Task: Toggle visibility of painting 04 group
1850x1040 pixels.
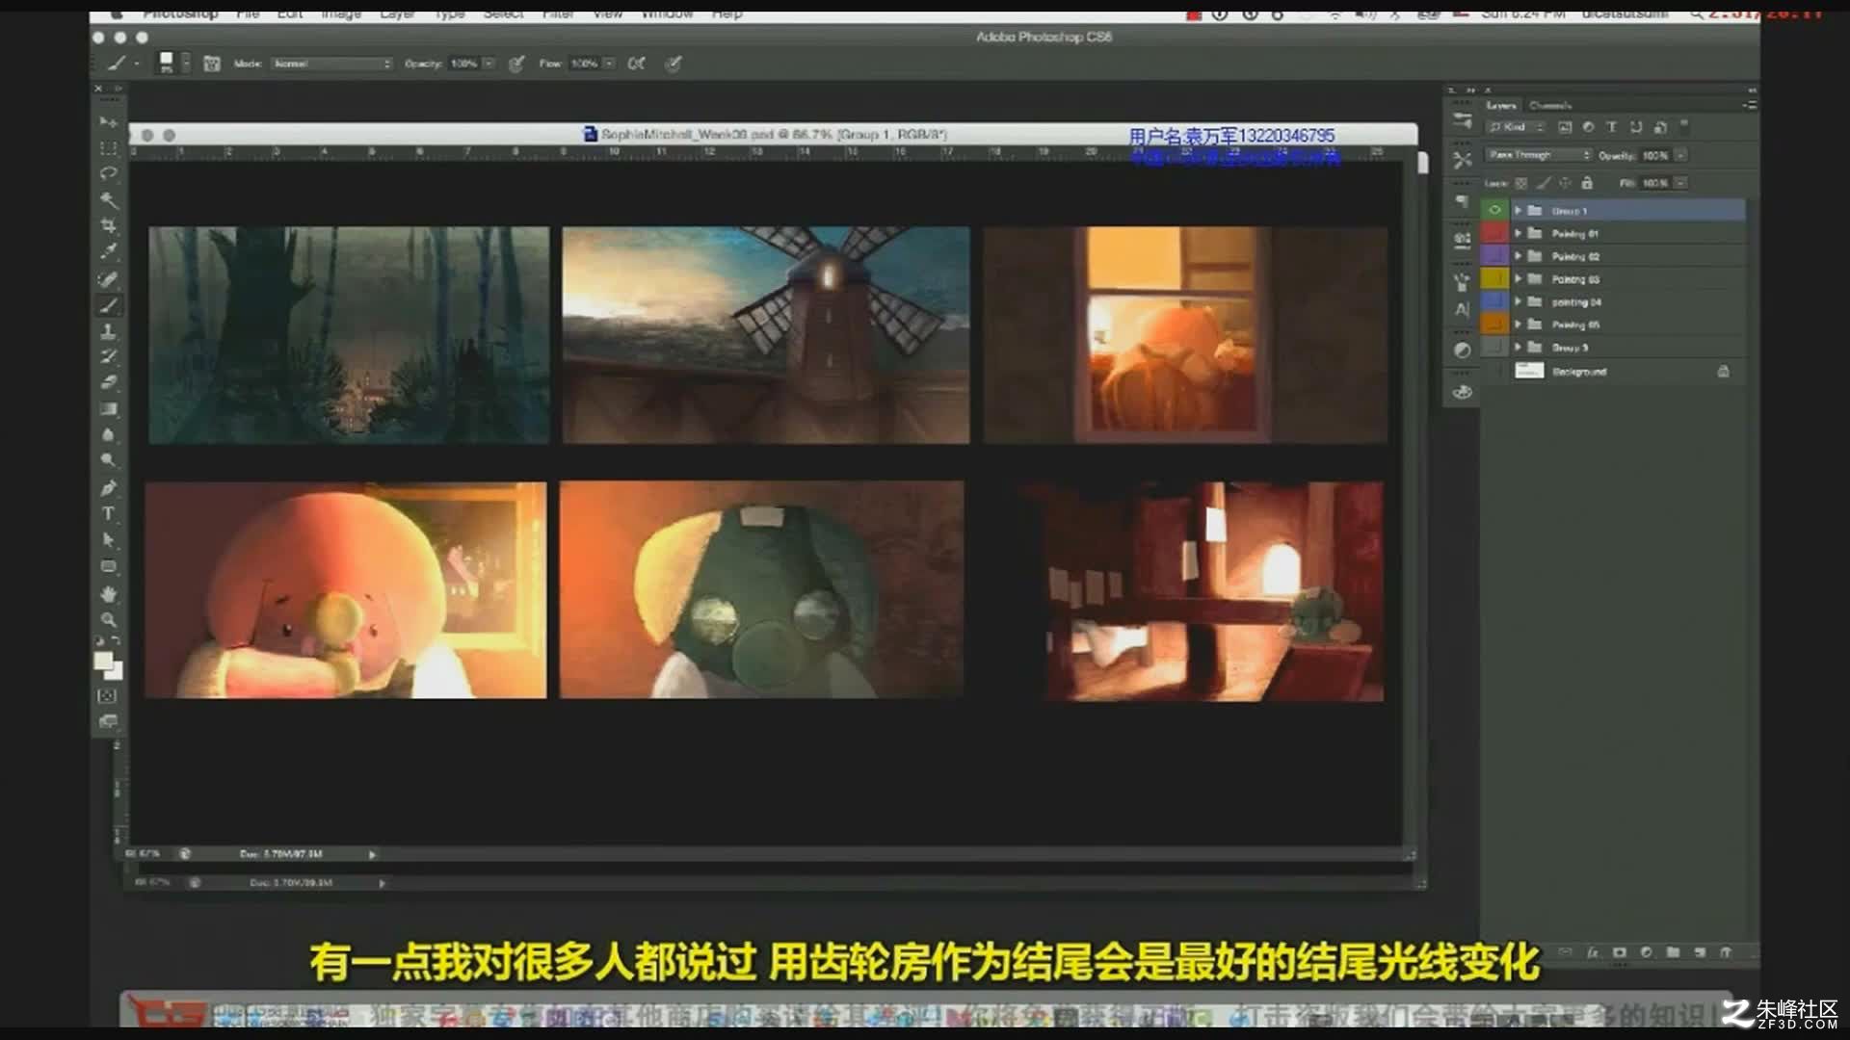Action: click(1494, 301)
